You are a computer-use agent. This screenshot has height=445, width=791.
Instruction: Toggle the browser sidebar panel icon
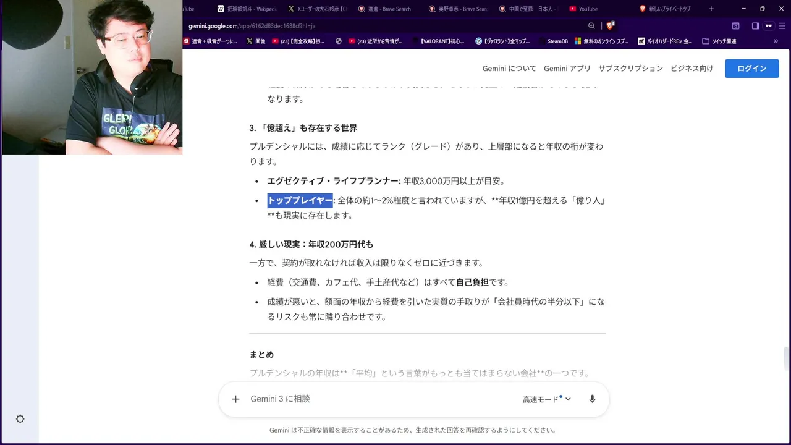tap(755, 26)
